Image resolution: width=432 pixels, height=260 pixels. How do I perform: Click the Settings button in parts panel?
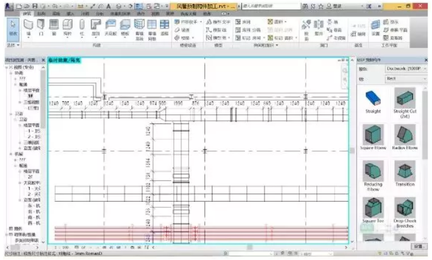(419, 247)
